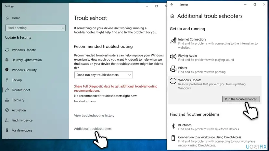The height and width of the screenshot is (151, 269).
Task: Click the Troubleshoot wrench icon
Action: tap(7, 90)
